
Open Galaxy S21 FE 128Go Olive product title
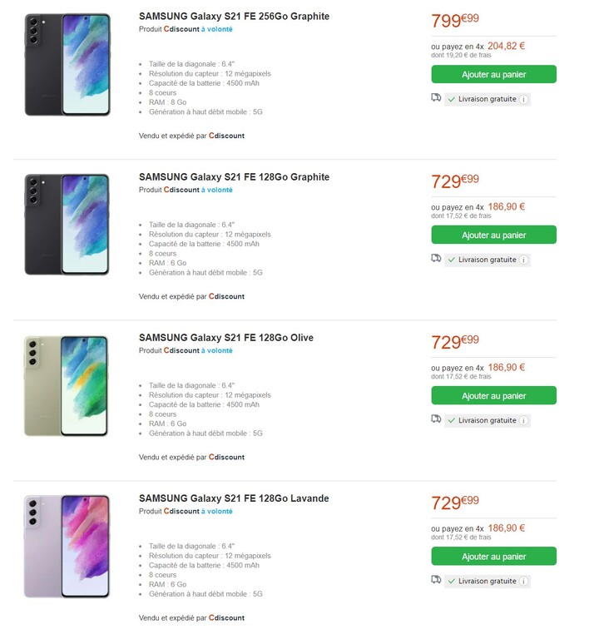(x=225, y=338)
